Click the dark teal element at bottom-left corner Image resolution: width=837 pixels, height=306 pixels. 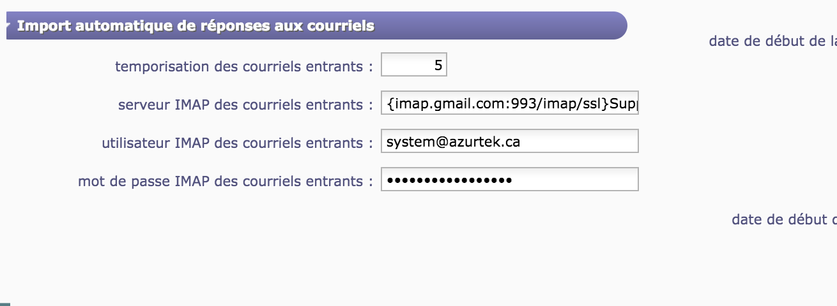click(4, 304)
